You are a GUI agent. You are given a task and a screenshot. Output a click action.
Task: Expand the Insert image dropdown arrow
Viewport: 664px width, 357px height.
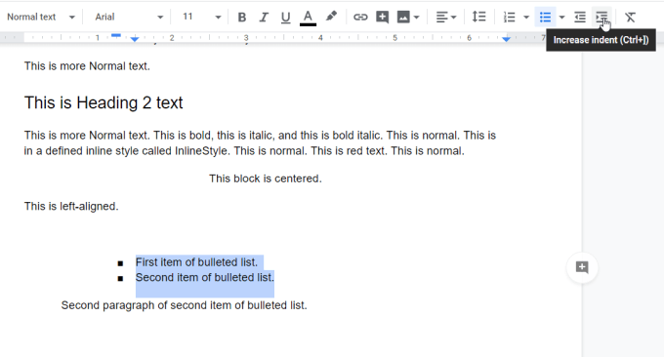coord(417,18)
